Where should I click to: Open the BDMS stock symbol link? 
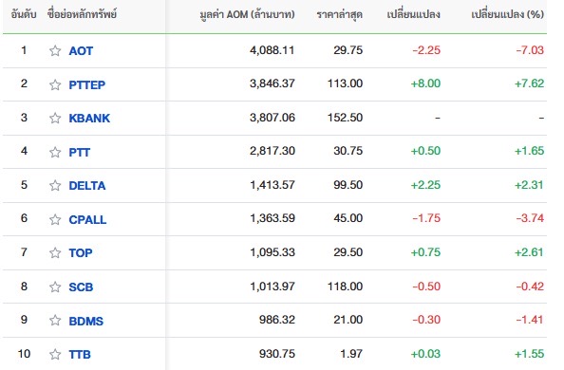[x=86, y=321]
